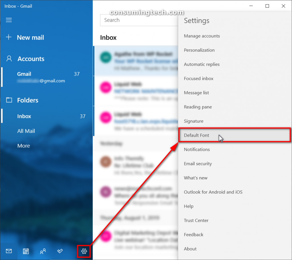
Task: Select Automatic replies from Settings
Action: [202, 64]
